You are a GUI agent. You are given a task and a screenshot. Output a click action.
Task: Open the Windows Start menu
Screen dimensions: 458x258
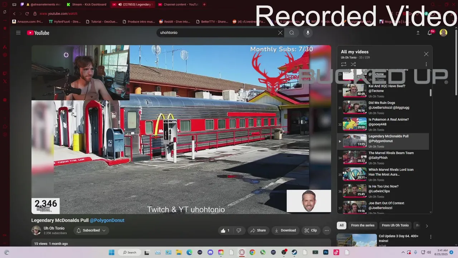click(111, 252)
